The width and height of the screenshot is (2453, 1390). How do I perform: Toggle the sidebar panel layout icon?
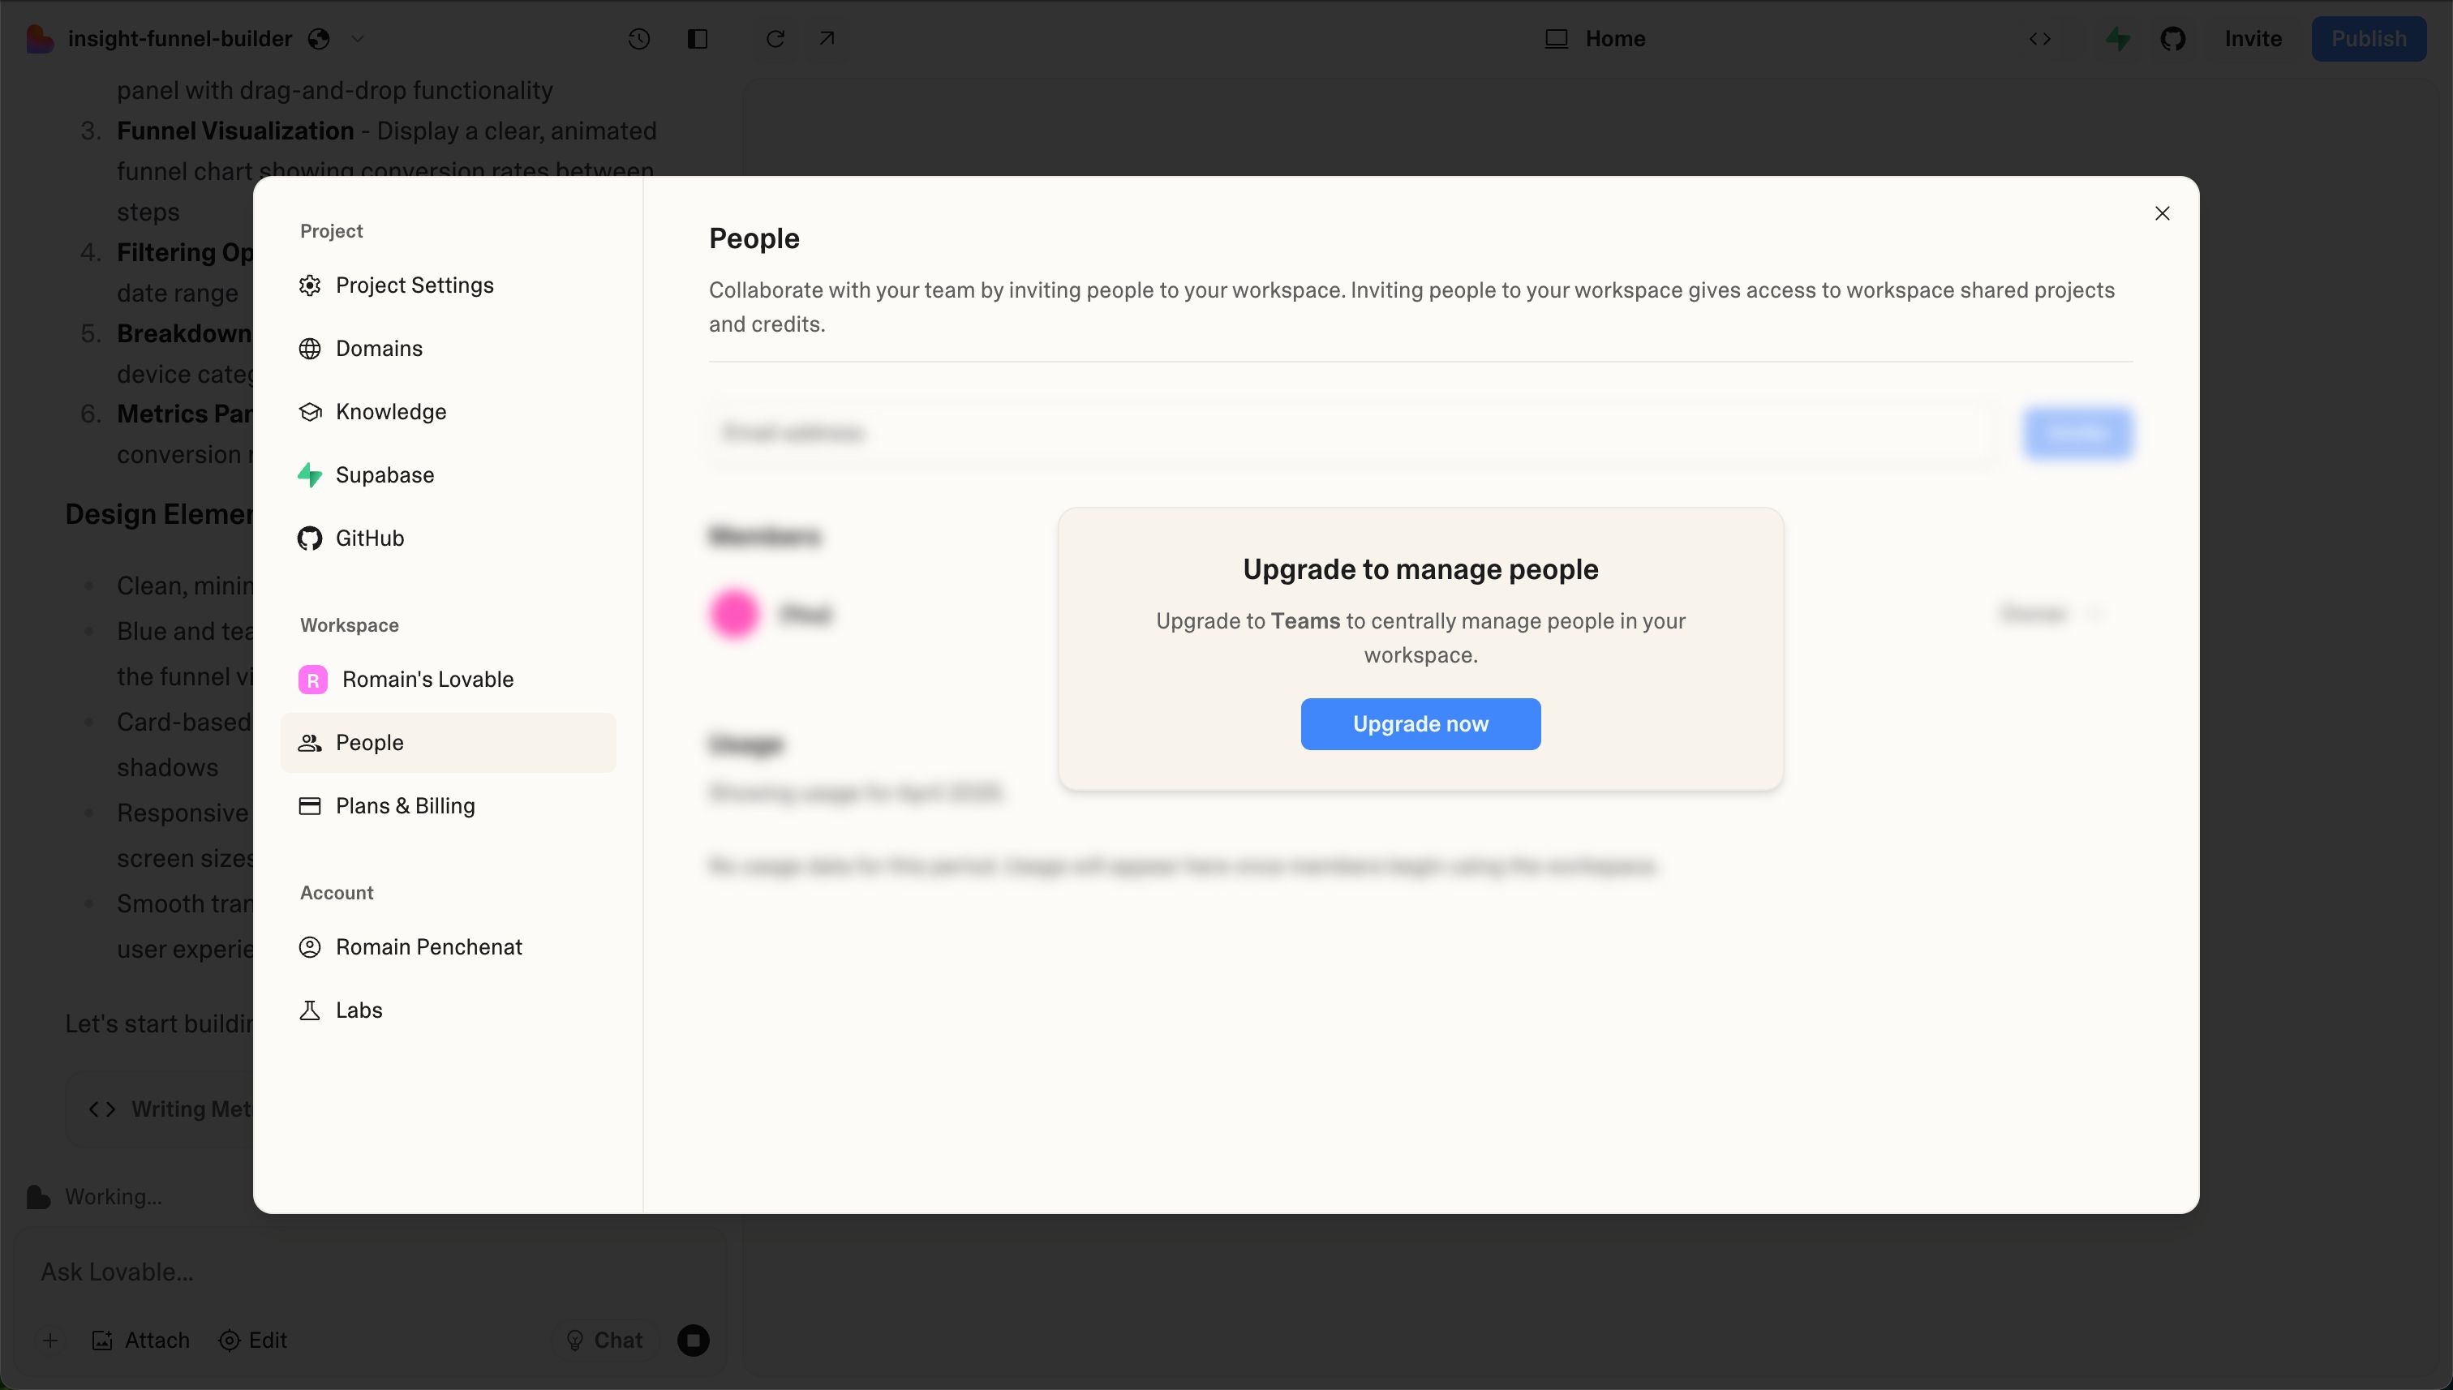(x=698, y=38)
